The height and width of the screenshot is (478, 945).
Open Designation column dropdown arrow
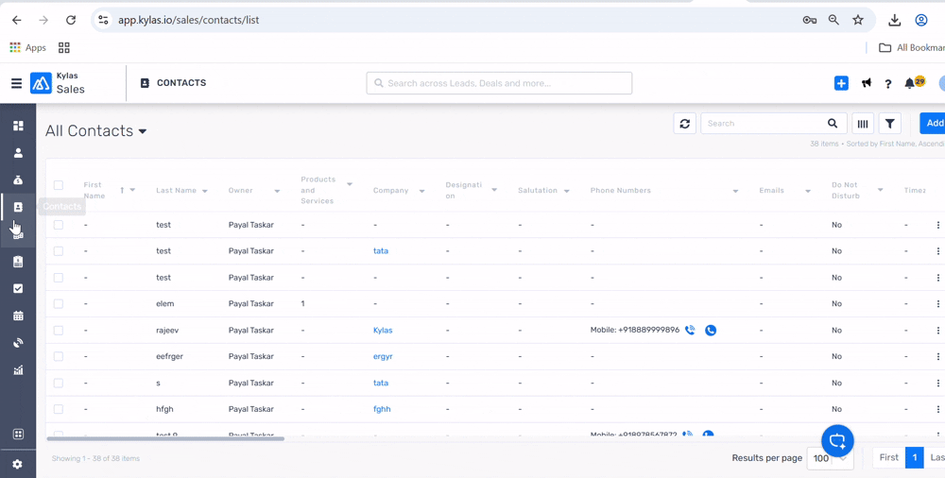click(x=494, y=190)
